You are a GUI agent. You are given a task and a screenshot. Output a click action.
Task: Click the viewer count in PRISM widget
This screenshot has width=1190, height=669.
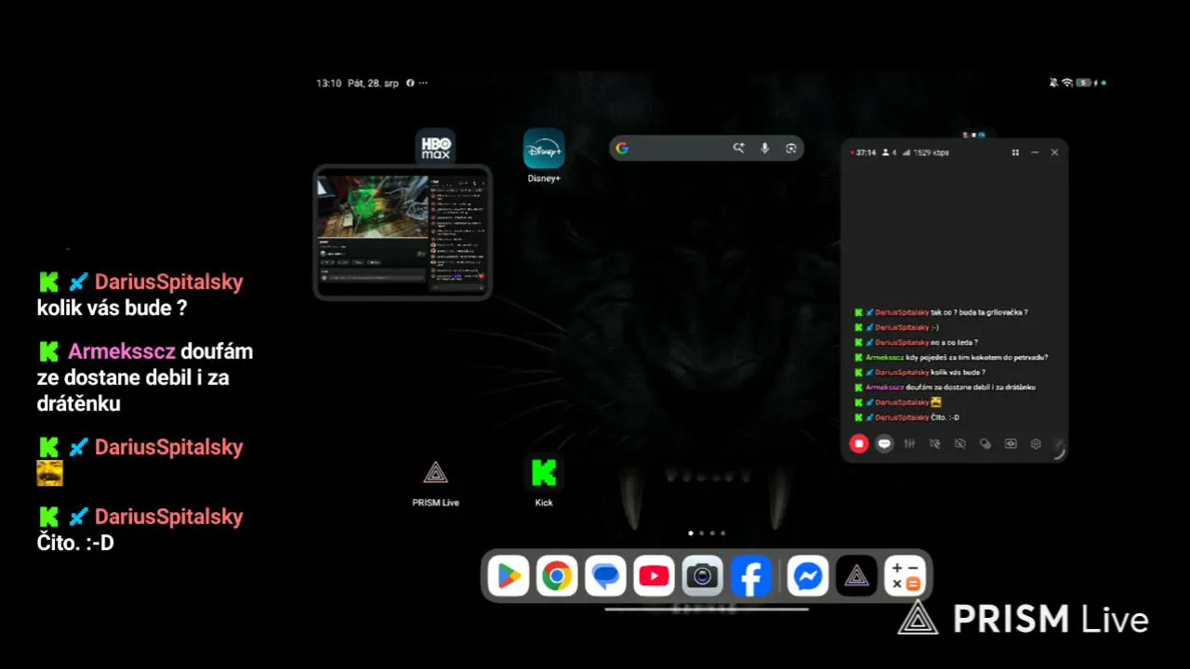(x=890, y=152)
